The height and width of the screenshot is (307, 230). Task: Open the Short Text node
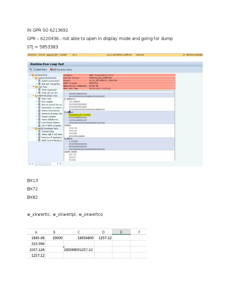point(46,99)
